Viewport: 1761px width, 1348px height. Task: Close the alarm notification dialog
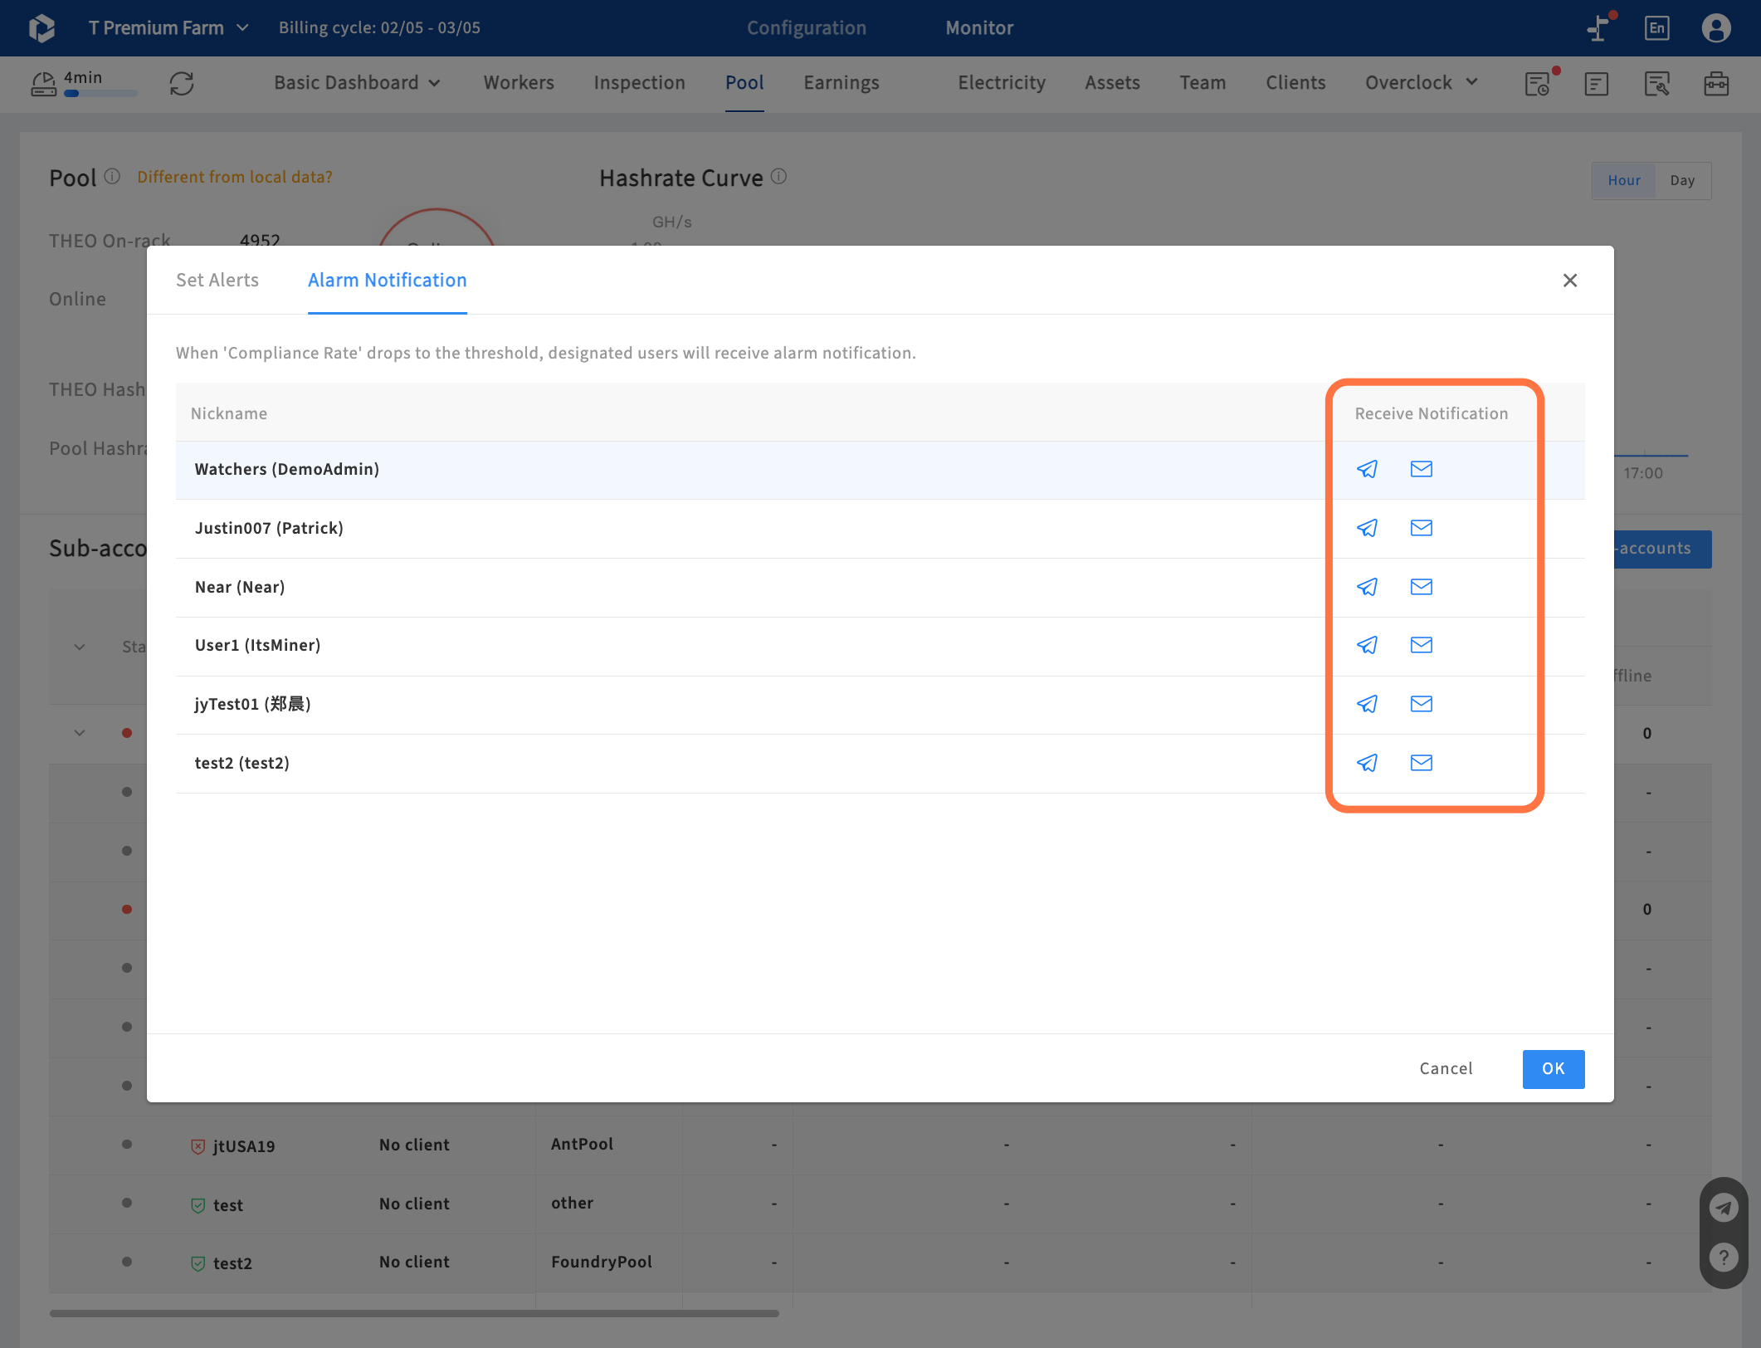(1569, 281)
